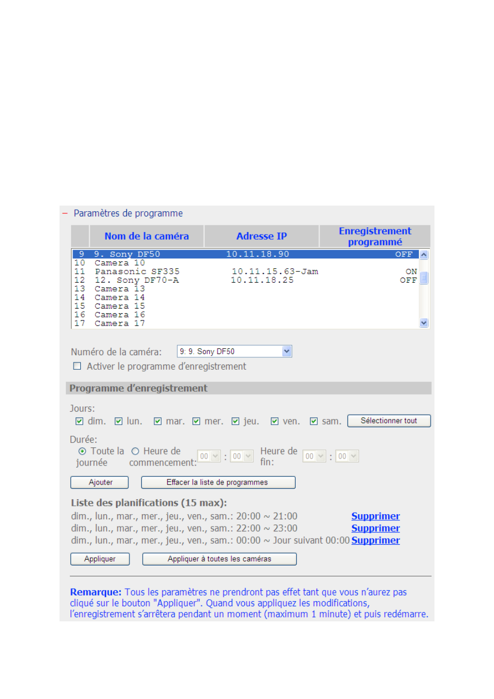Viewport: 494px width, 699px height.
Task: Delete the 20:00 ~ 21:00 schedule
Action: click(x=375, y=516)
